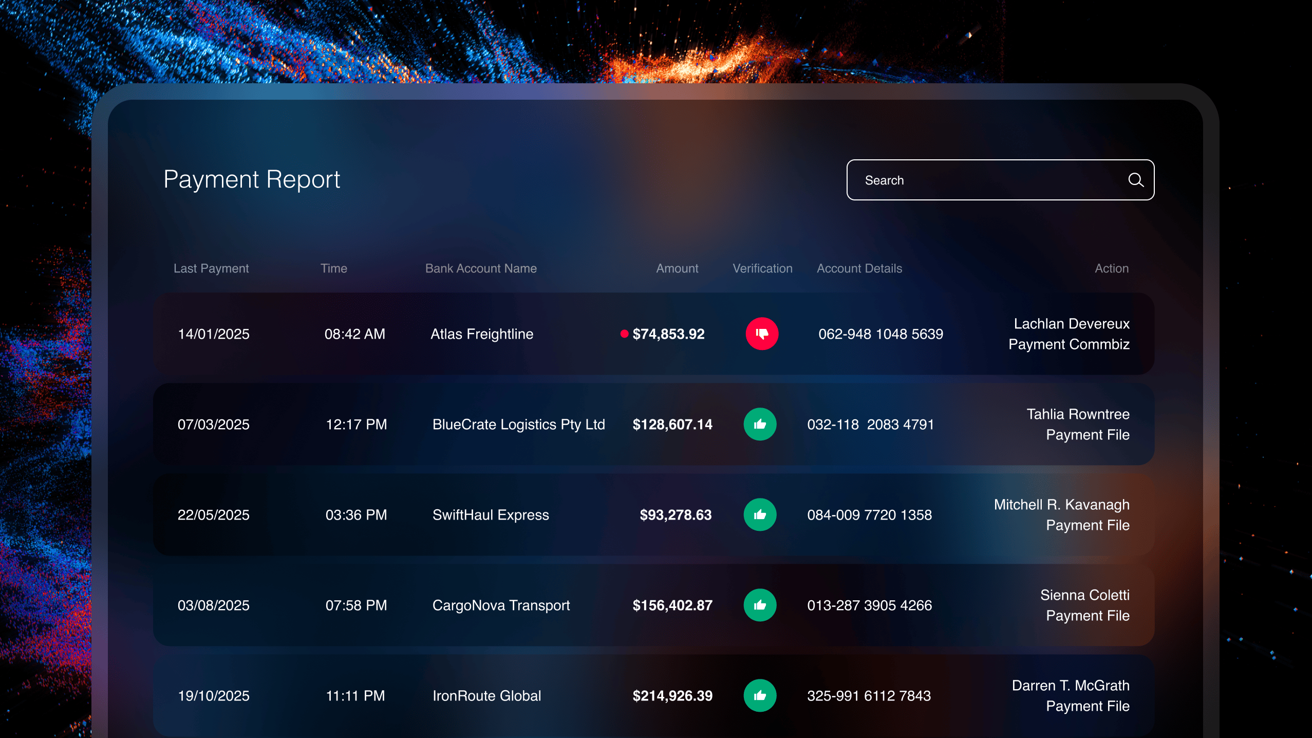Select account number 062-948 1048 5639
Image resolution: width=1312 pixels, height=738 pixels.
tap(880, 334)
